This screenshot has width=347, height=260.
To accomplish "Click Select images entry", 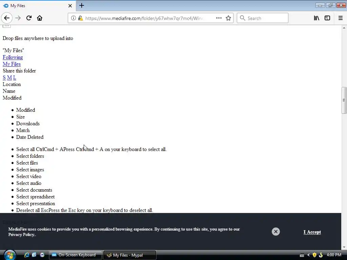I will [30, 170].
